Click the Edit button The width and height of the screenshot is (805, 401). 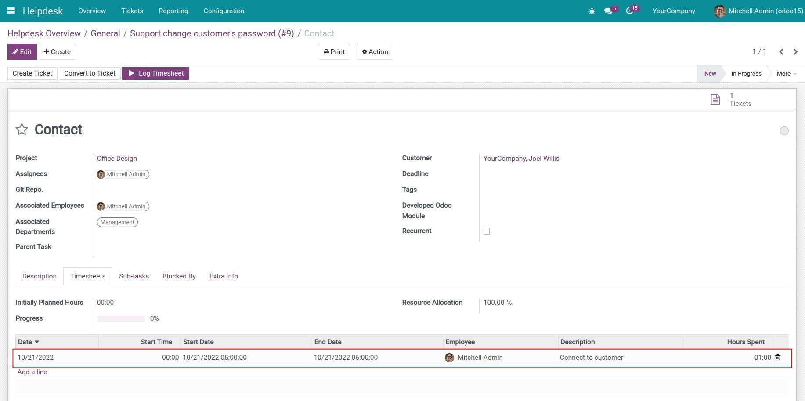pyautogui.click(x=22, y=51)
